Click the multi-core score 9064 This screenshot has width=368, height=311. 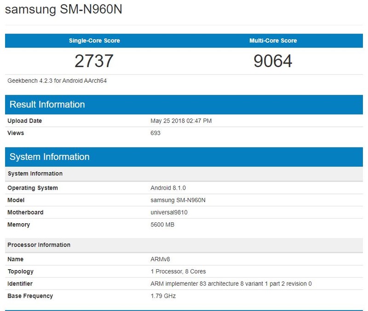272,60
